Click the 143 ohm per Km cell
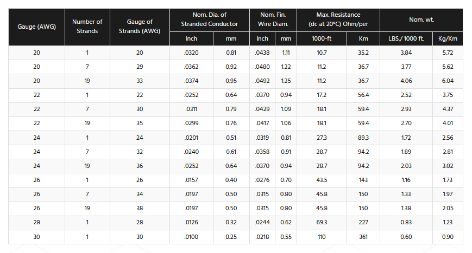Viewport: 472px width, 253px height. point(363,180)
